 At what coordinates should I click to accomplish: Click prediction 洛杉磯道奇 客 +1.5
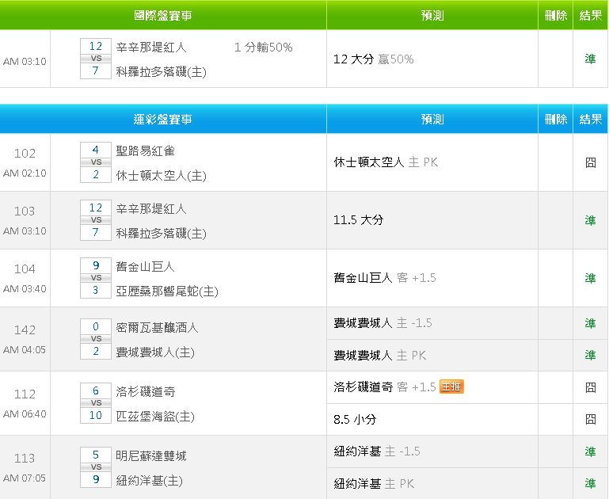click(x=385, y=387)
